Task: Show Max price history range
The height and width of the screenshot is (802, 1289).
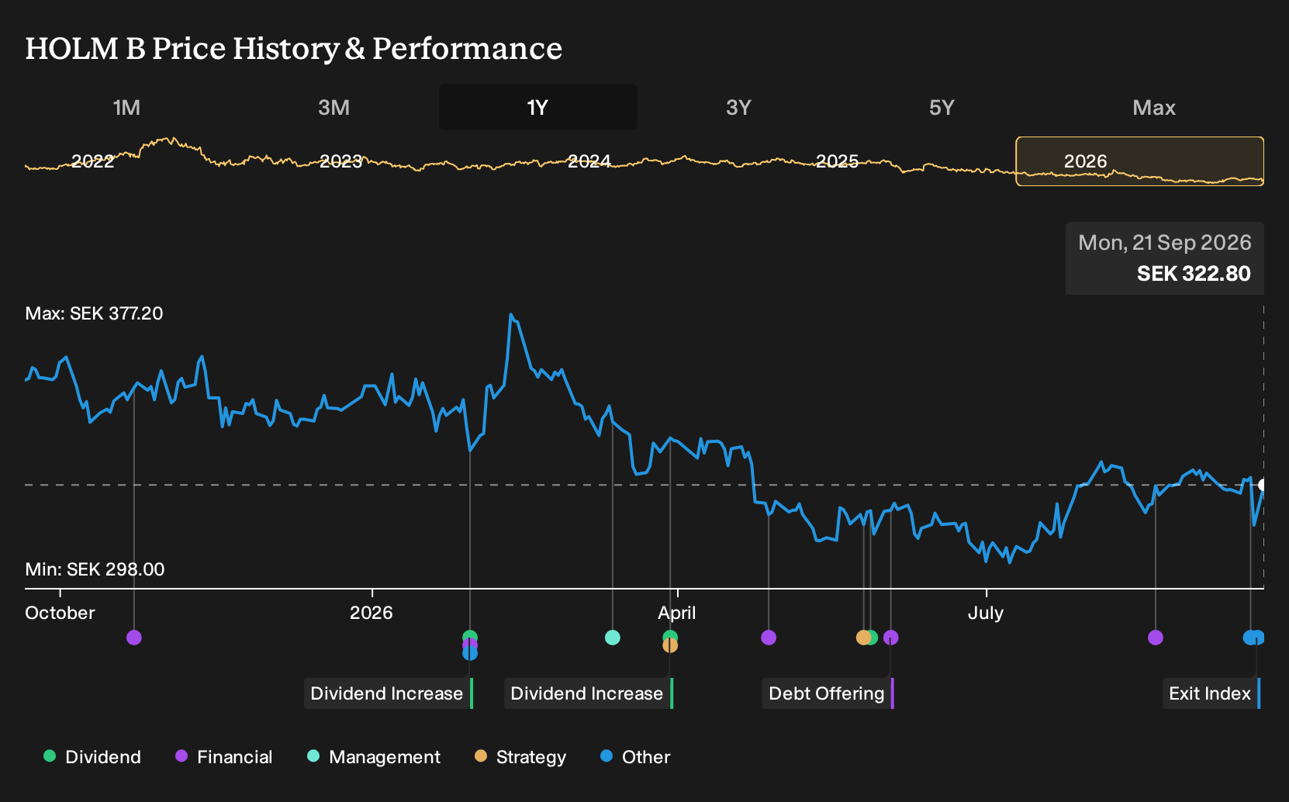Action: click(1154, 107)
